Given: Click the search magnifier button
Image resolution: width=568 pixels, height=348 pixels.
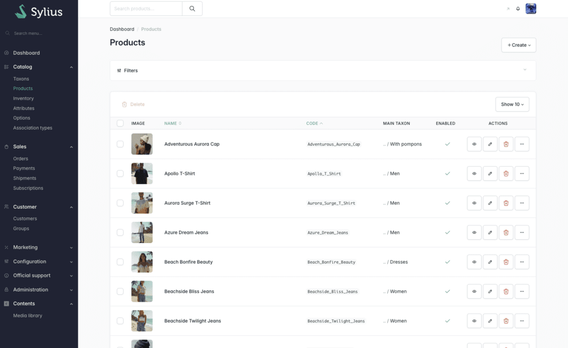Looking at the screenshot, I should coord(192,9).
